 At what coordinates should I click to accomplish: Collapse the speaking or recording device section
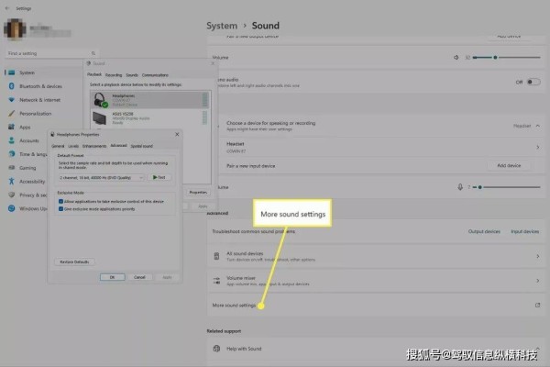[x=537, y=124]
